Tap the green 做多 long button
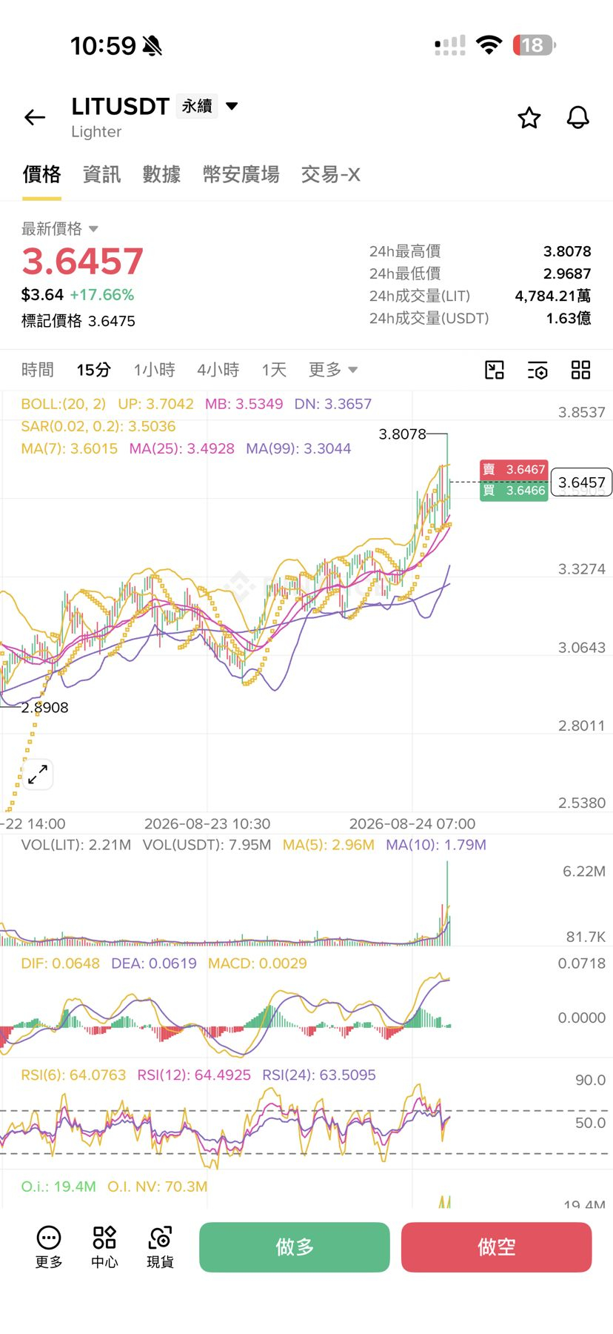 tap(295, 1247)
